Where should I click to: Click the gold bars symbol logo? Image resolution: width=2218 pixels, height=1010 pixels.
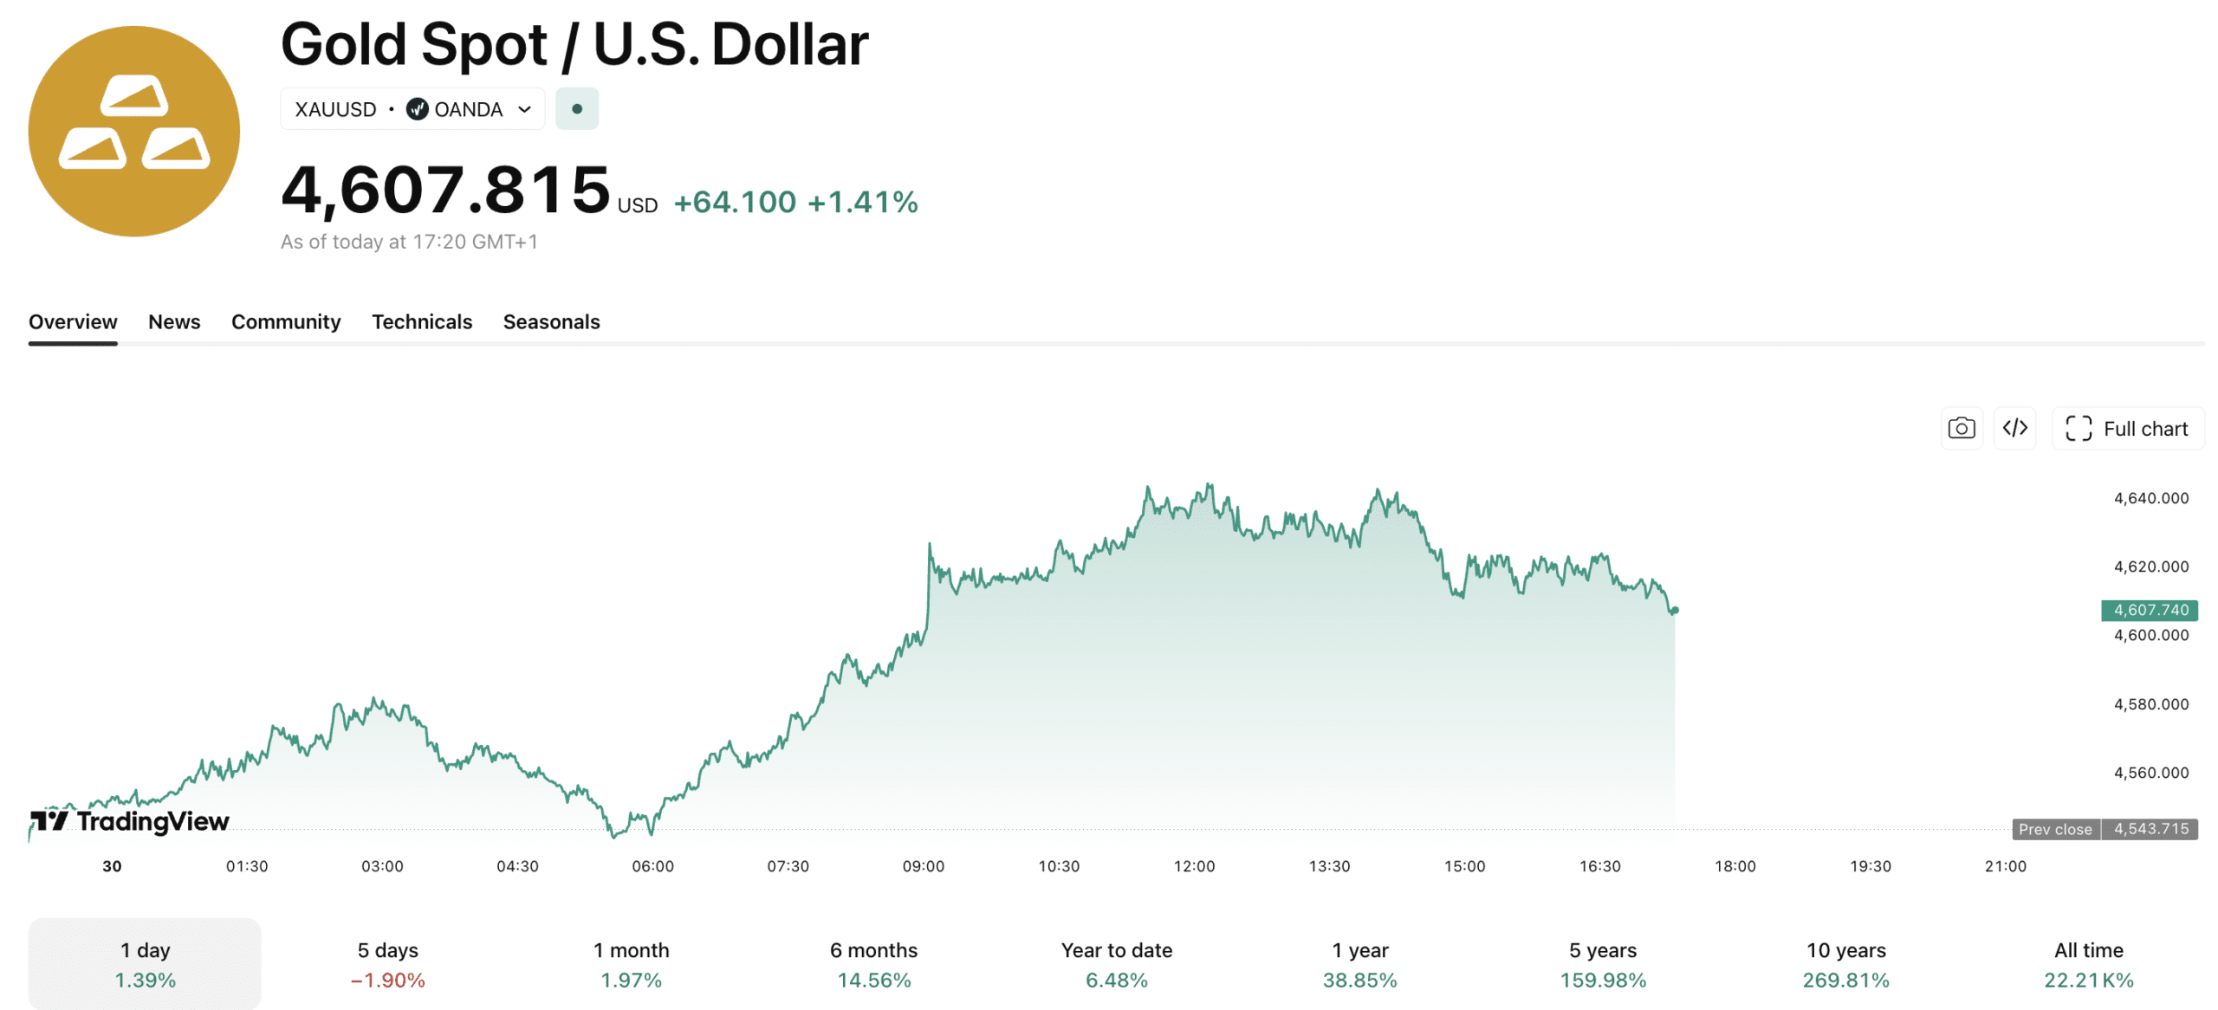pos(134,130)
